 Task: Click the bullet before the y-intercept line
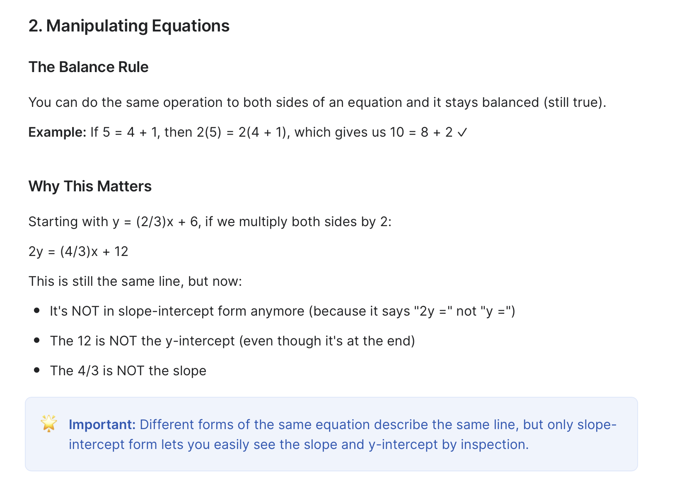[x=37, y=340]
